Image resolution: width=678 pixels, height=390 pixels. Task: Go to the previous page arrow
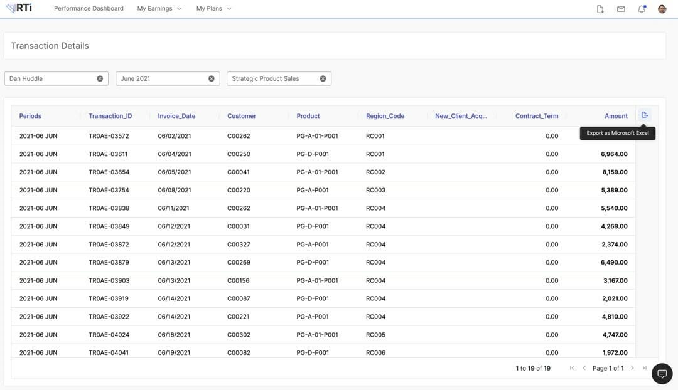(584, 368)
